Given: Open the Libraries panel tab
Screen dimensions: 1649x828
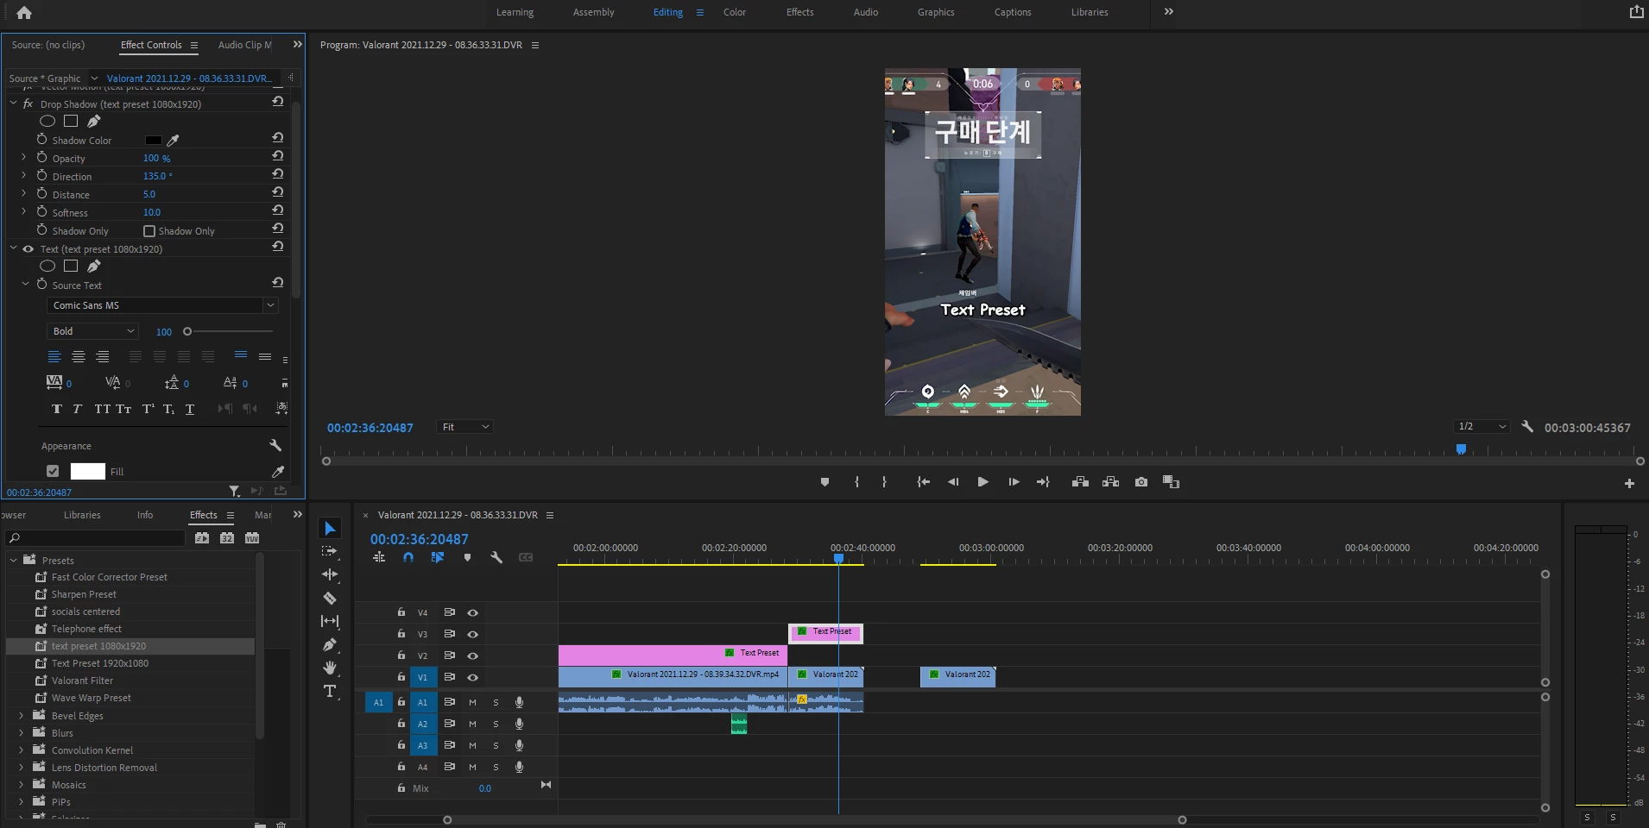Looking at the screenshot, I should pyautogui.click(x=82, y=515).
